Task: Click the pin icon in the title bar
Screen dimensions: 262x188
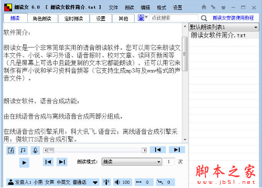Action: [x=213, y=7]
